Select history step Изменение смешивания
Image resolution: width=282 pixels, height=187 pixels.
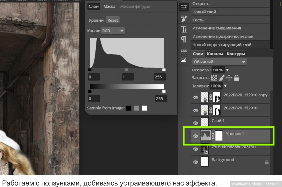[x=230, y=28]
